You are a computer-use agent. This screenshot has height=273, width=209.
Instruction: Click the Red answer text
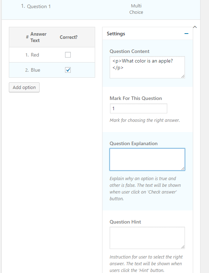[x=35, y=55]
